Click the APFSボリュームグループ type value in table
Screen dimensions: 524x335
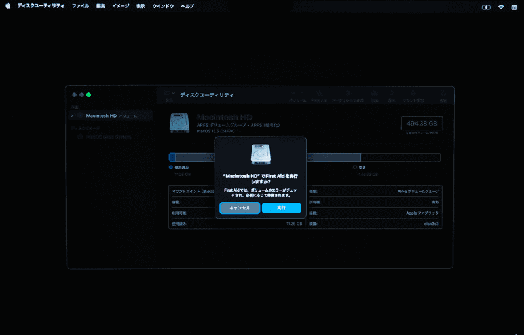(418, 192)
